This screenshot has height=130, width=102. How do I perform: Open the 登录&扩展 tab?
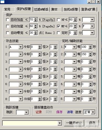pyautogui.click(x=88, y=9)
